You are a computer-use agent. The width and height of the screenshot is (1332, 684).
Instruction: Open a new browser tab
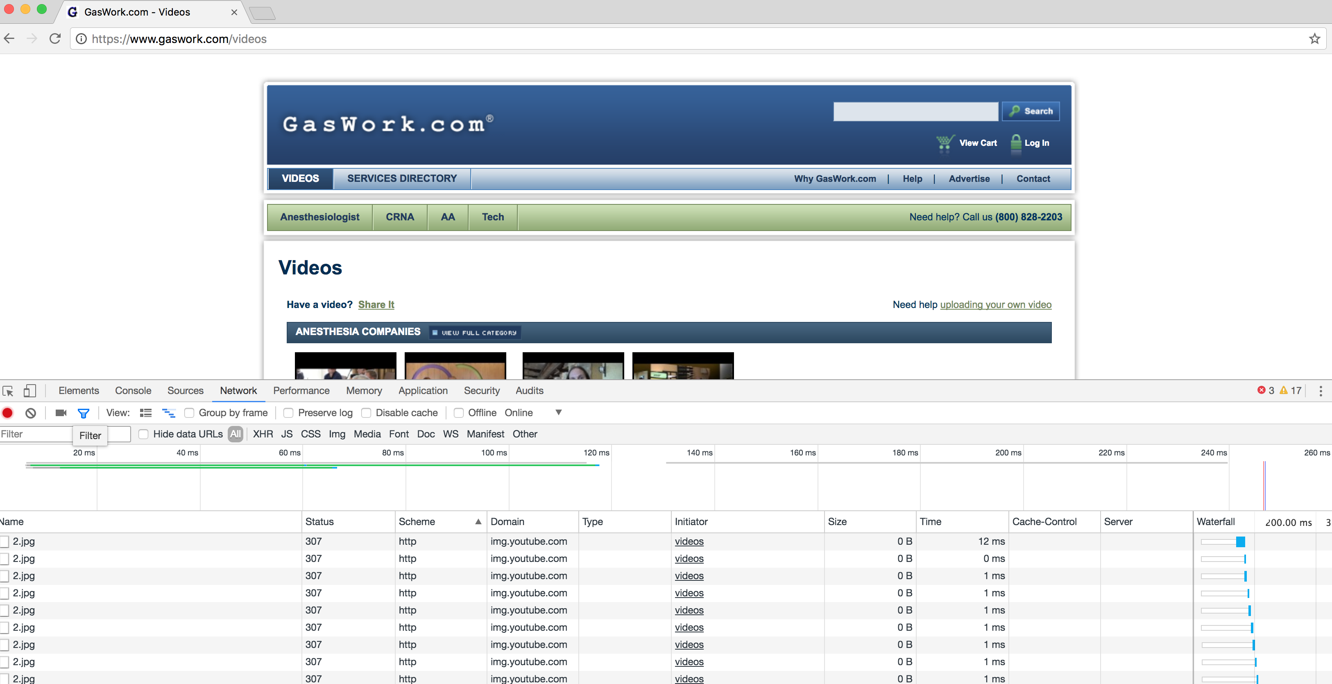[x=262, y=13]
